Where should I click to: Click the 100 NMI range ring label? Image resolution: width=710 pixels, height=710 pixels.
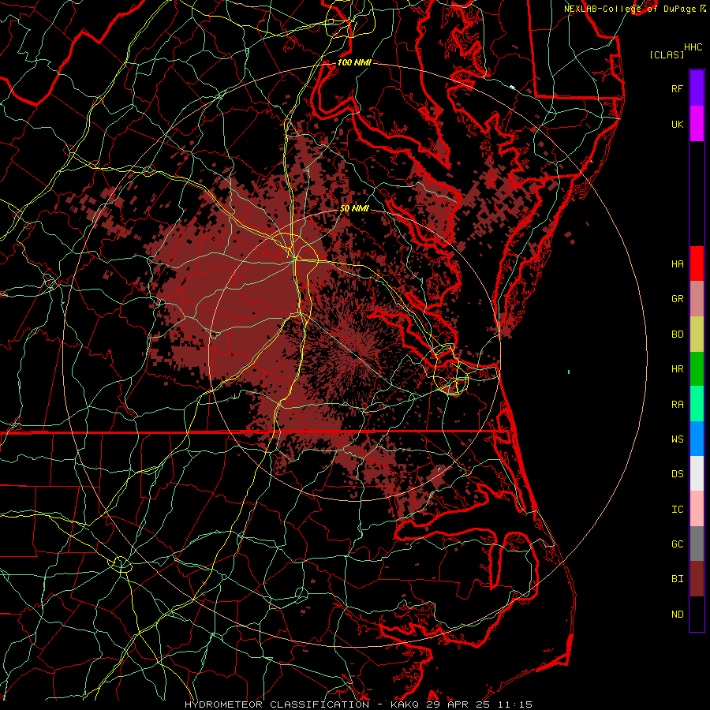coord(354,62)
